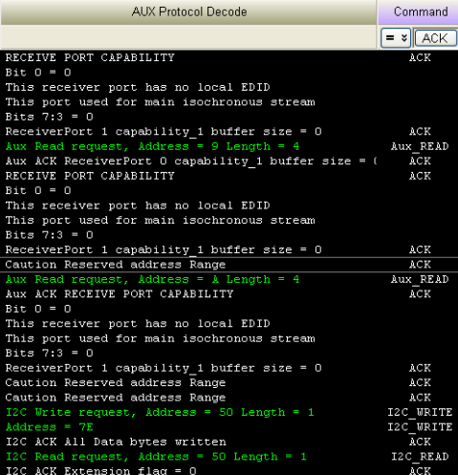Screen dimensions: 458x475
Task: Select the I2C Write request Address 50 row
Action: tap(229, 412)
